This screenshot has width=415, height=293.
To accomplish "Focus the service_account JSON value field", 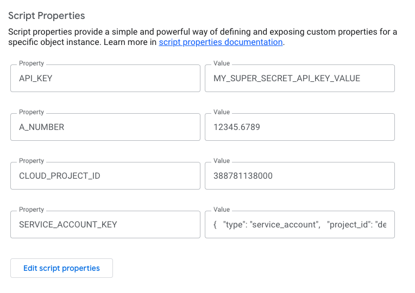I will [x=299, y=225].
